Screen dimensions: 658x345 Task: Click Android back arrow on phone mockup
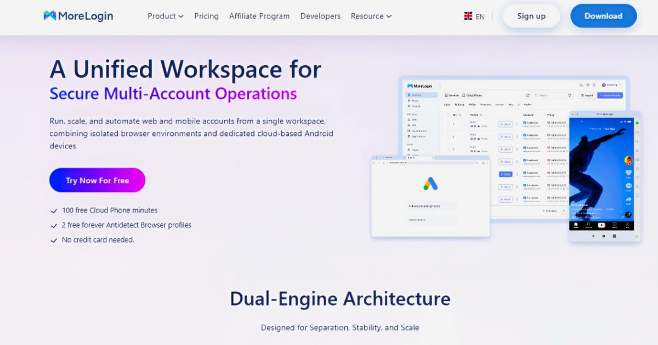pyautogui.click(x=593, y=236)
